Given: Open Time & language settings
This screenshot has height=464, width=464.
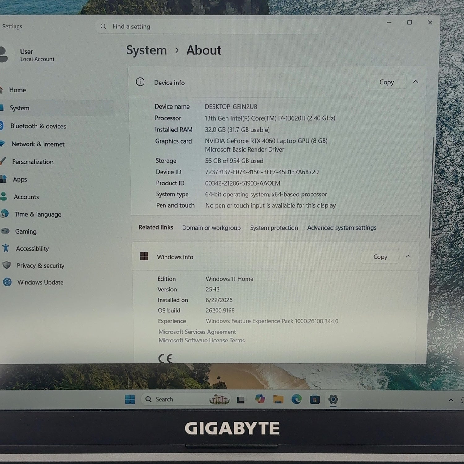Looking at the screenshot, I should click(38, 214).
